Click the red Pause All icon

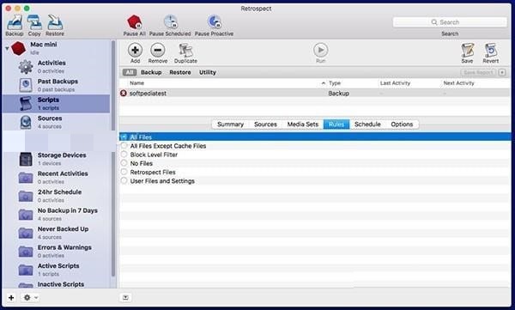(135, 22)
